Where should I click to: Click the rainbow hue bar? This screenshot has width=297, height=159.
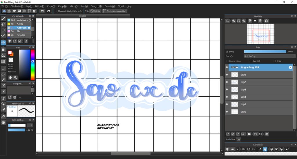click(32, 65)
